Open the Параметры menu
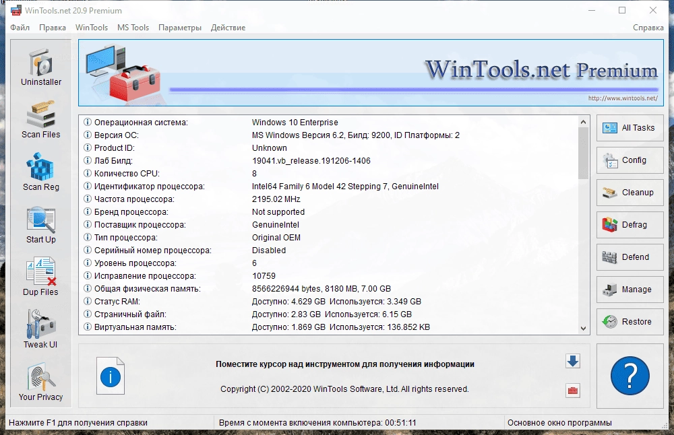 (x=180, y=28)
